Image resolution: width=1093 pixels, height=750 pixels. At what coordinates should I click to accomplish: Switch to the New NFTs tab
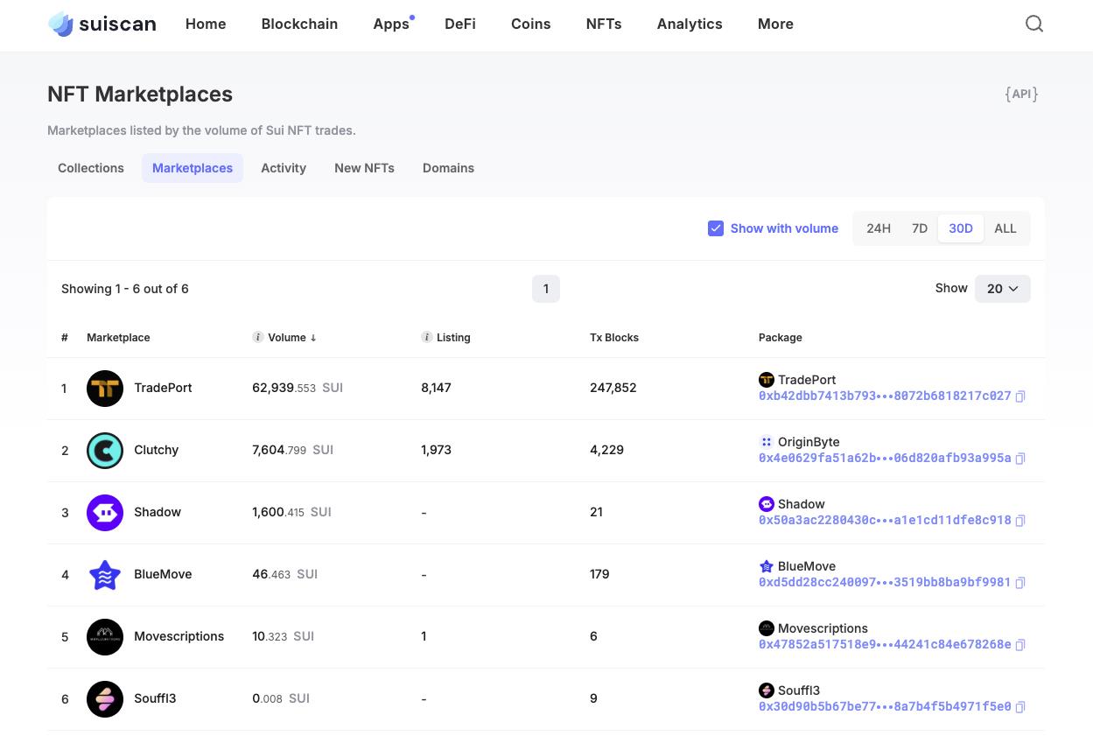(364, 168)
